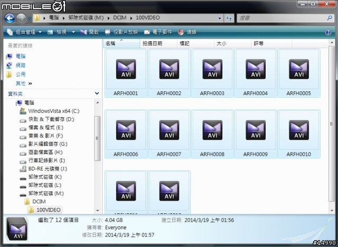This screenshot has width=338, height=247.
Task: Click the 燒錄 burn button
Action: click(187, 32)
